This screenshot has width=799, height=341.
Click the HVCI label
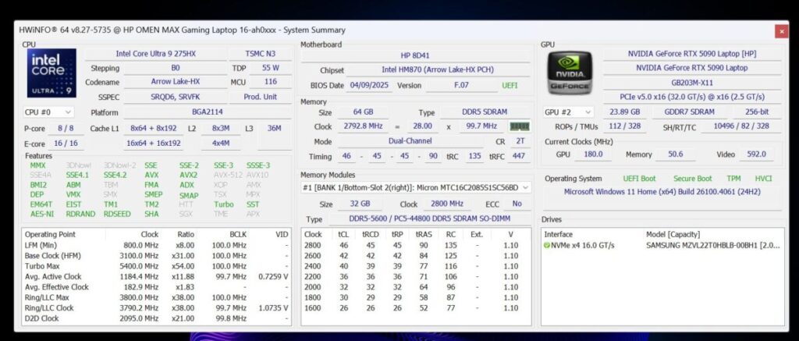coord(763,179)
